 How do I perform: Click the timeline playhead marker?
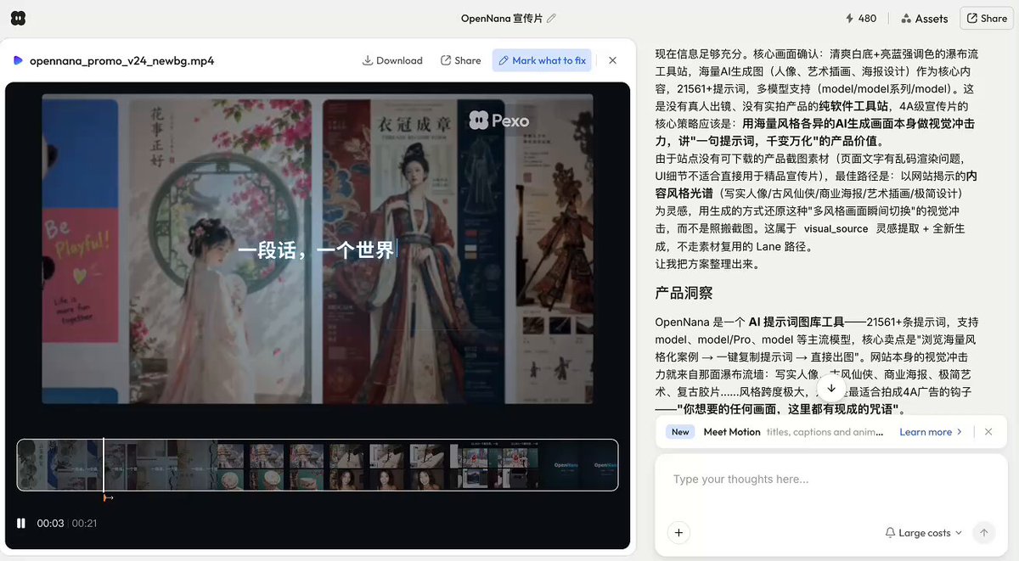[x=104, y=466]
